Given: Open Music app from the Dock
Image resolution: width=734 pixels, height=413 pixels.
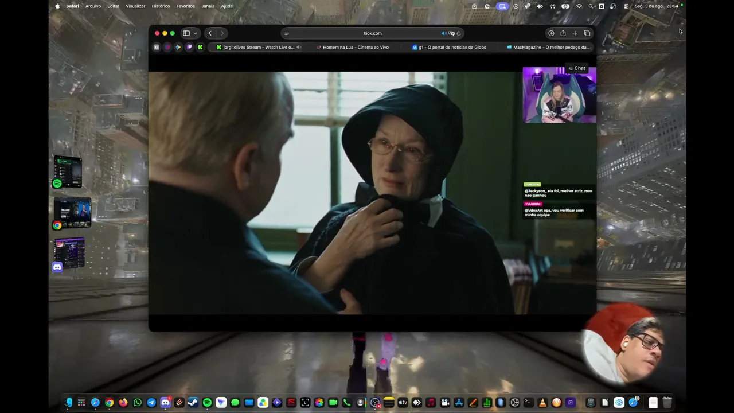Looking at the screenshot, I should tap(431, 403).
